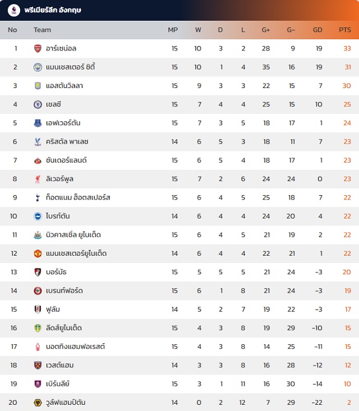This screenshot has width=359, height=411.
Task: Click the Tottenham Hotspur club crest
Action: (38, 197)
